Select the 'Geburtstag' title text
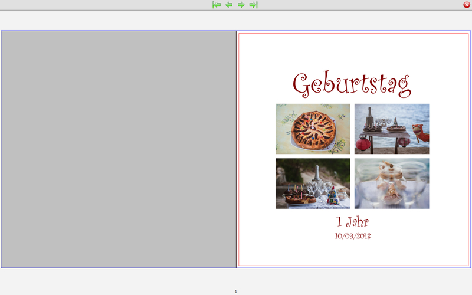This screenshot has width=472, height=295. [x=352, y=85]
